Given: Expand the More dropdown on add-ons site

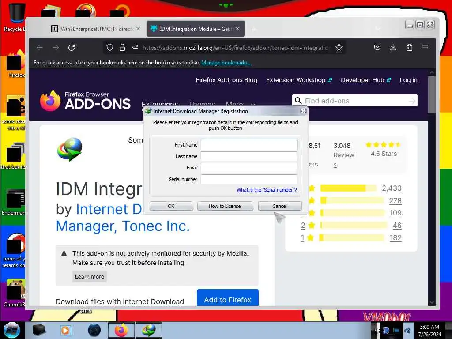Looking at the screenshot, I should point(241,104).
